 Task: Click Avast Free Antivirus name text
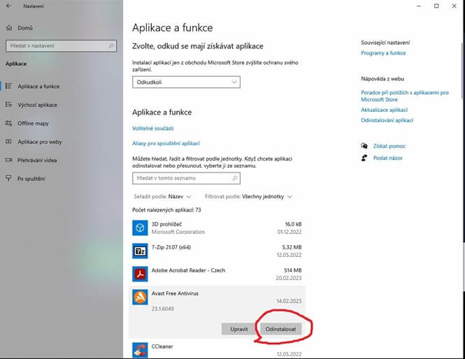click(175, 293)
